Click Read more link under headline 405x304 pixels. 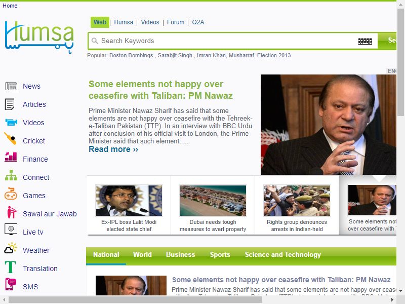pyautogui.click(x=113, y=149)
